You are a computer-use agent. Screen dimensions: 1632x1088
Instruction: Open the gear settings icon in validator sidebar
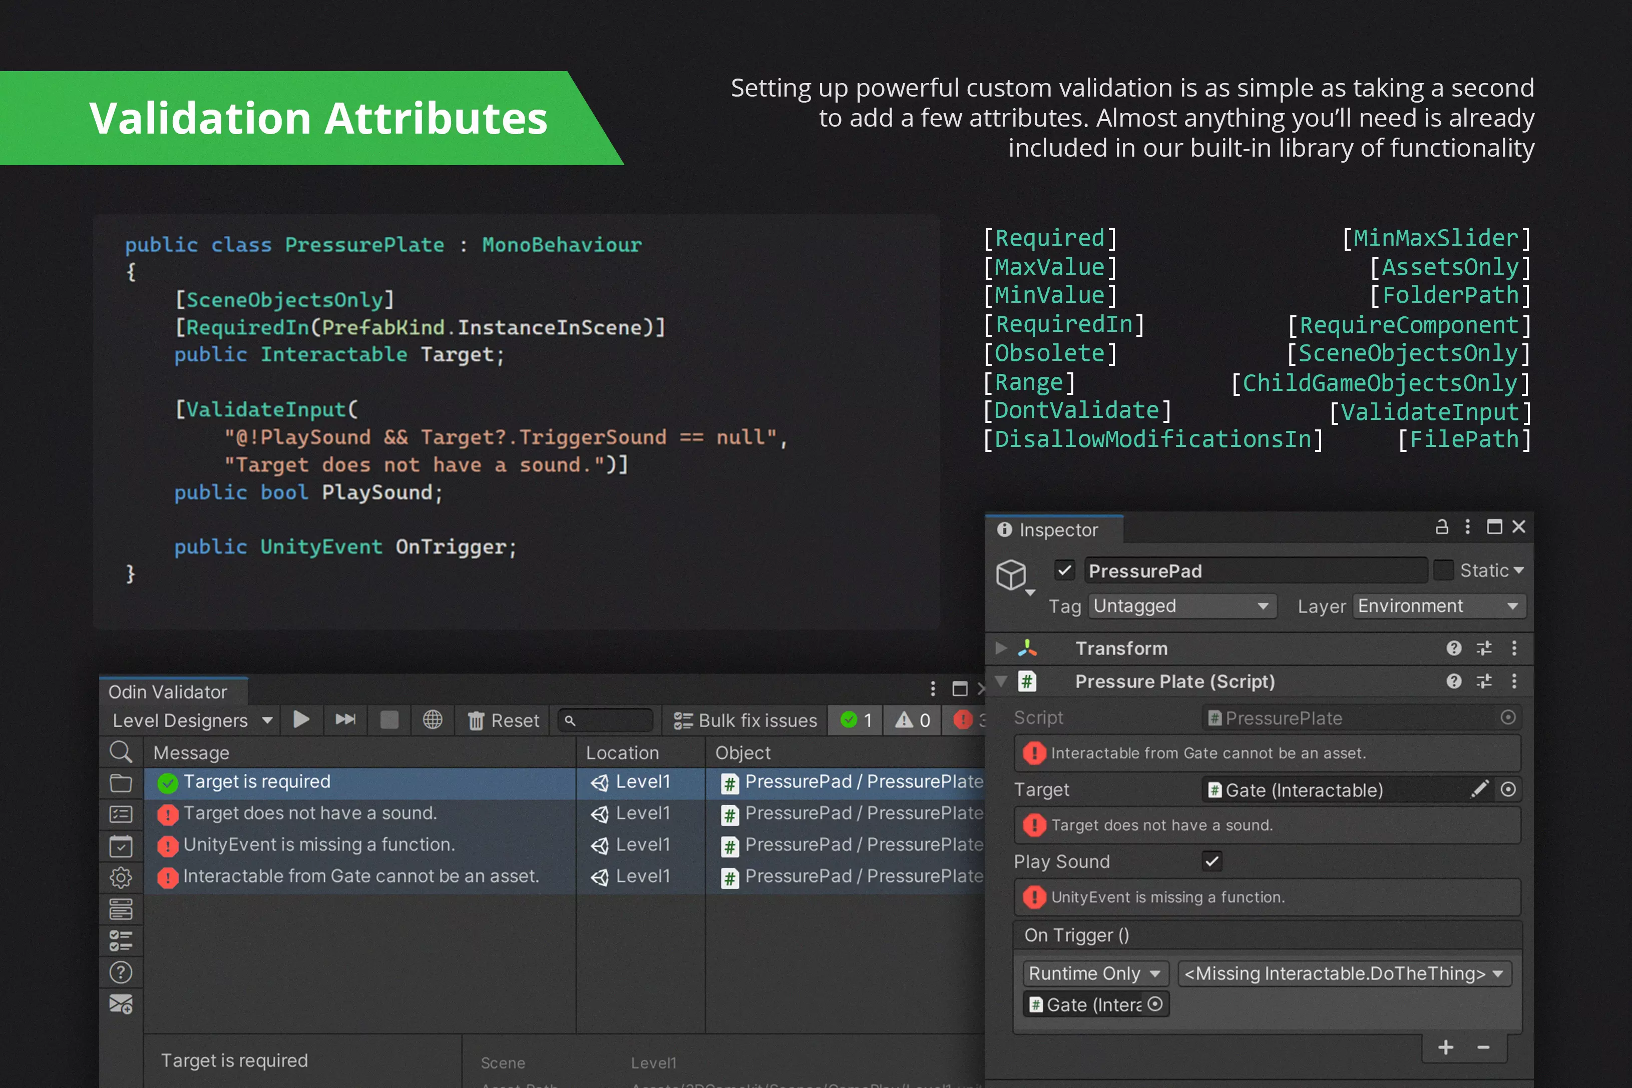pyautogui.click(x=121, y=878)
